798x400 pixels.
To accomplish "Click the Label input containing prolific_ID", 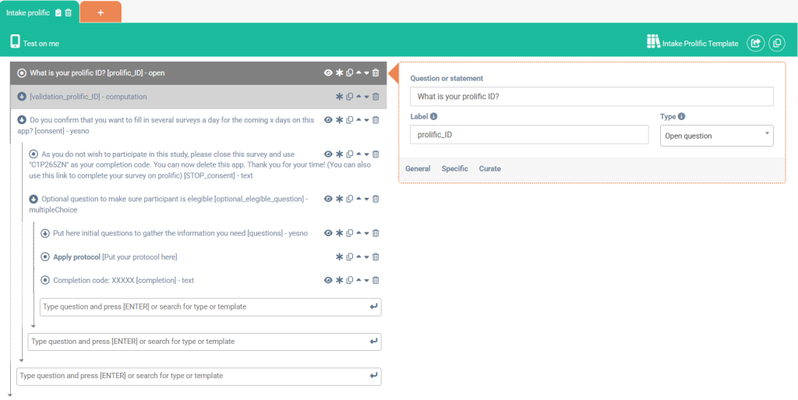I will pyautogui.click(x=529, y=135).
